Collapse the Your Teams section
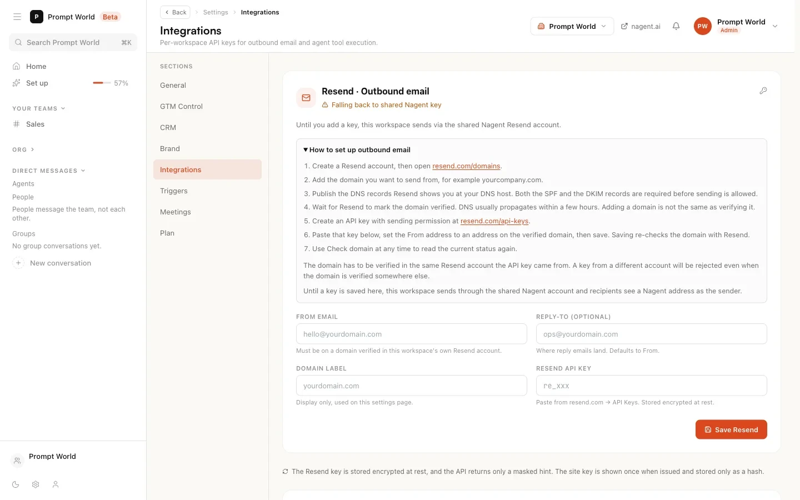The height and width of the screenshot is (500, 800). (x=39, y=108)
